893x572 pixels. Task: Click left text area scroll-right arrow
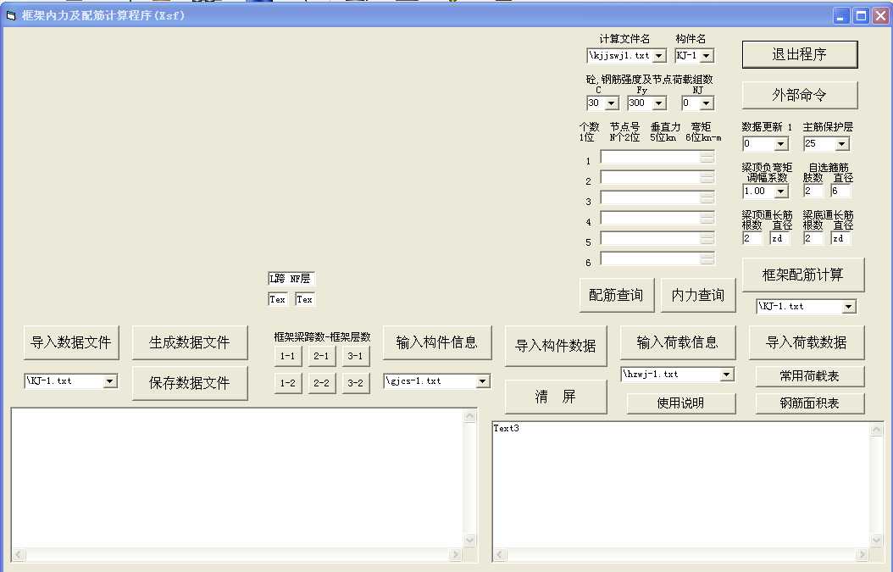pos(455,554)
